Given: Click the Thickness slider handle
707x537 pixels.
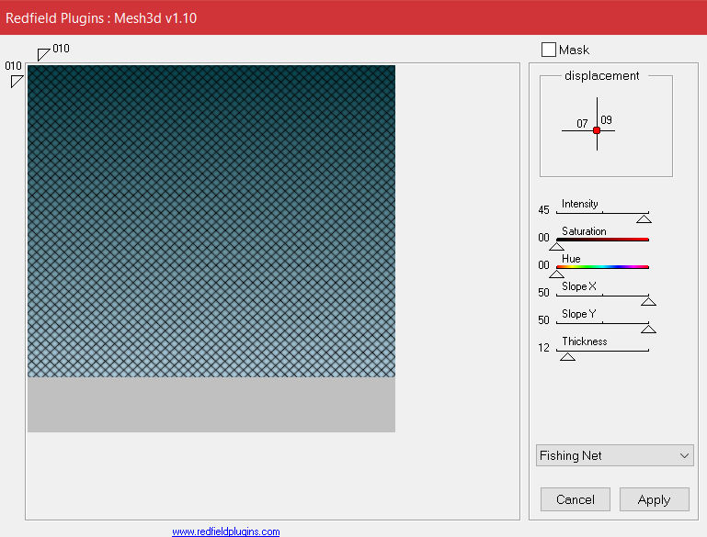Looking at the screenshot, I should coord(568,356).
